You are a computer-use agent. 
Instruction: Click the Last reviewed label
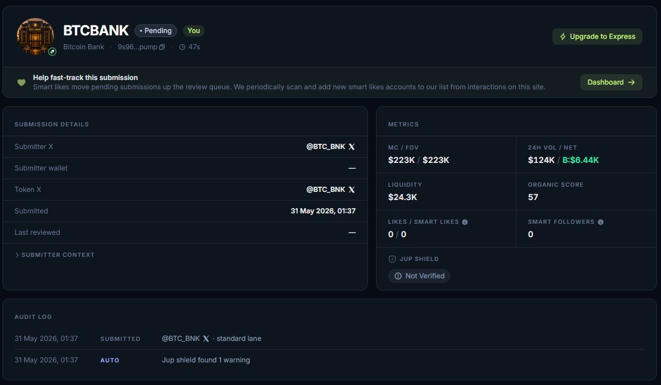click(37, 233)
